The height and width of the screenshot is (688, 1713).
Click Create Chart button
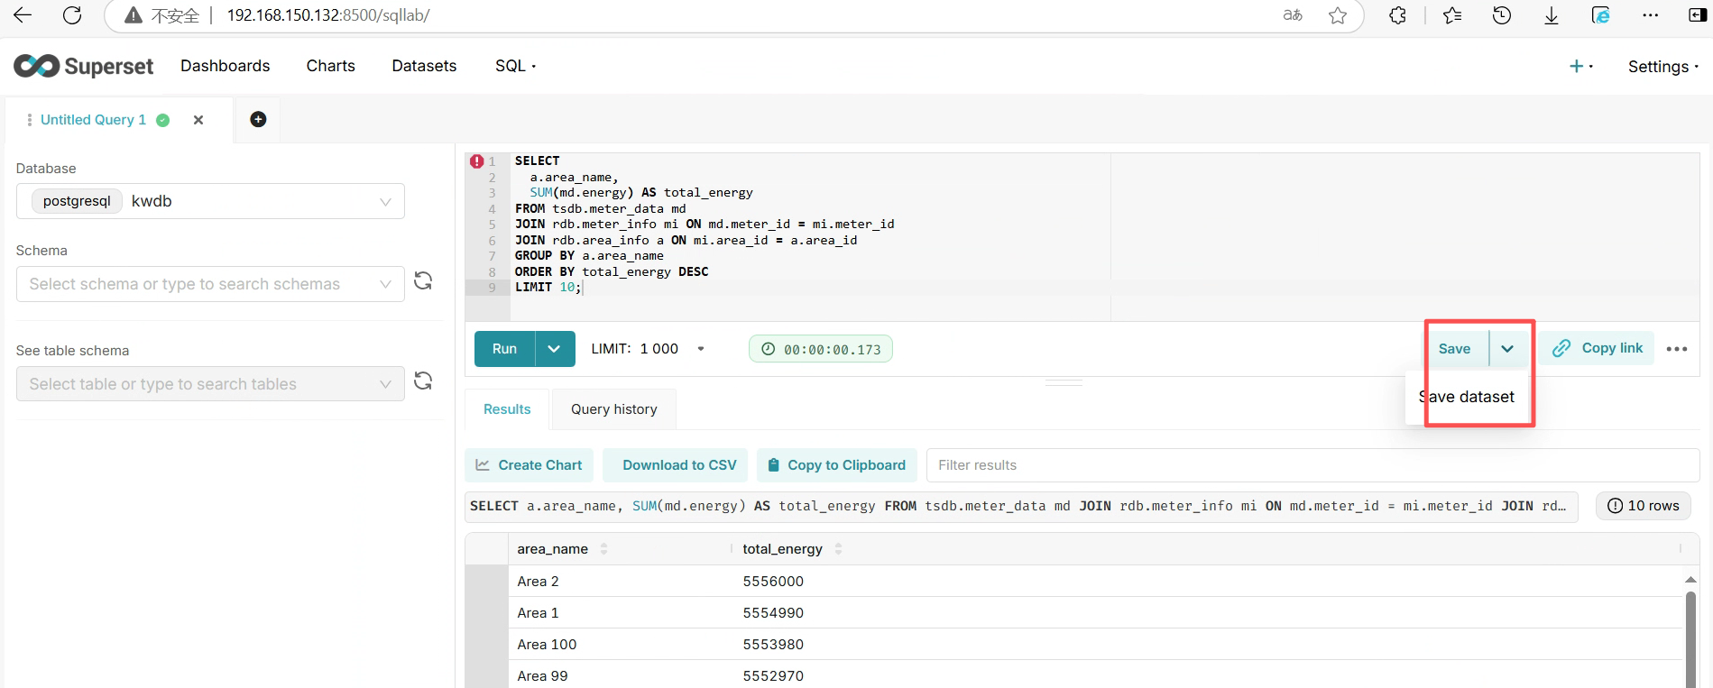(x=530, y=465)
